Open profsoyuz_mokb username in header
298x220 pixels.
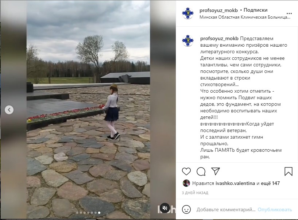[218, 10]
